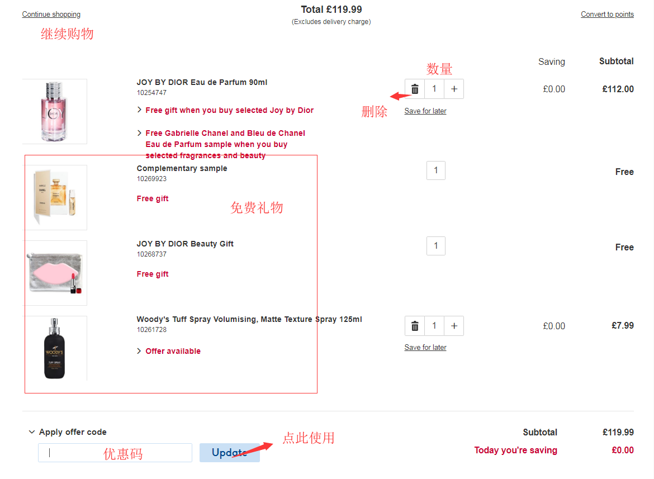654x479 pixels.
Task: Click Total £119.99 heading
Action: tap(331, 10)
